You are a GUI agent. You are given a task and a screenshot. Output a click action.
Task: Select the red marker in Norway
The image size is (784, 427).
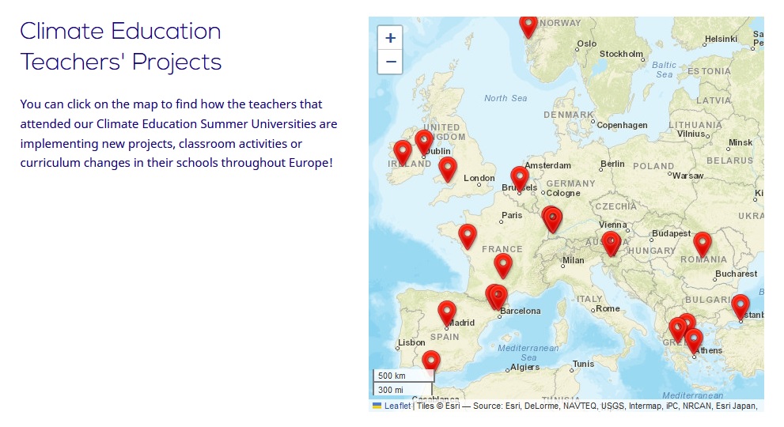pyautogui.click(x=528, y=24)
